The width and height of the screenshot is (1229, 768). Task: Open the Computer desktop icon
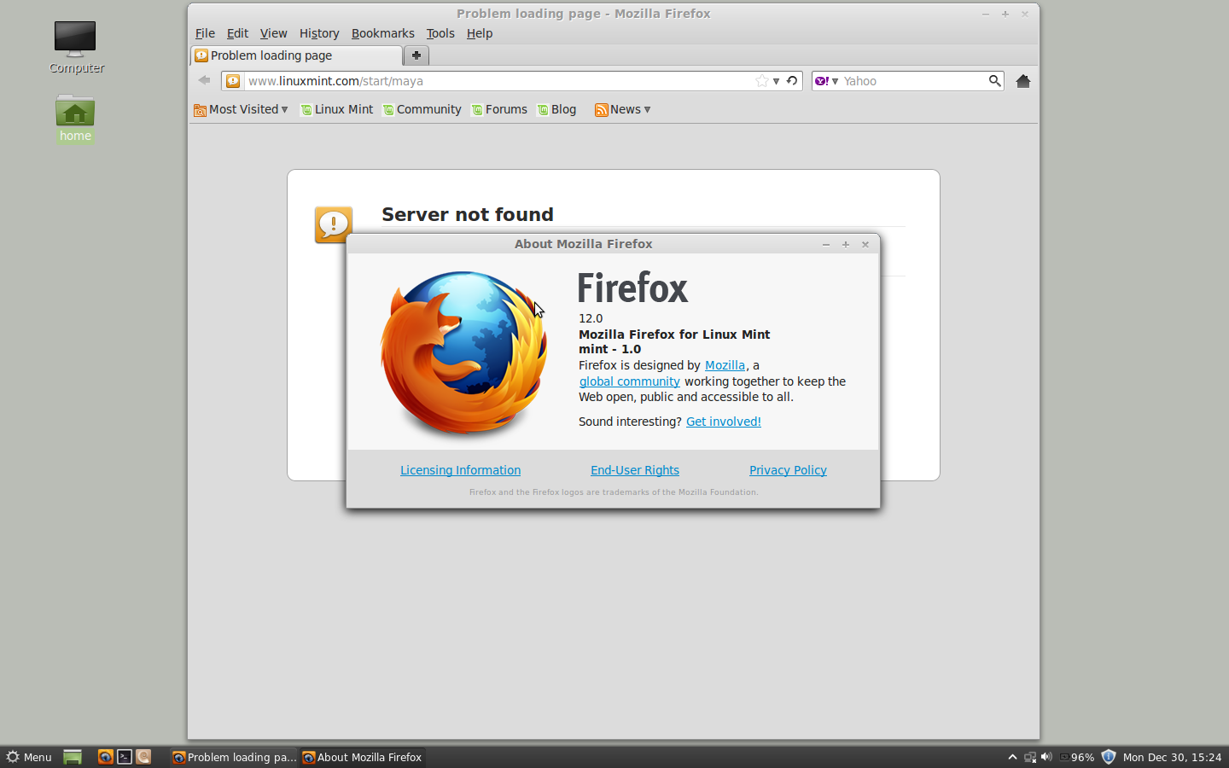tap(76, 48)
